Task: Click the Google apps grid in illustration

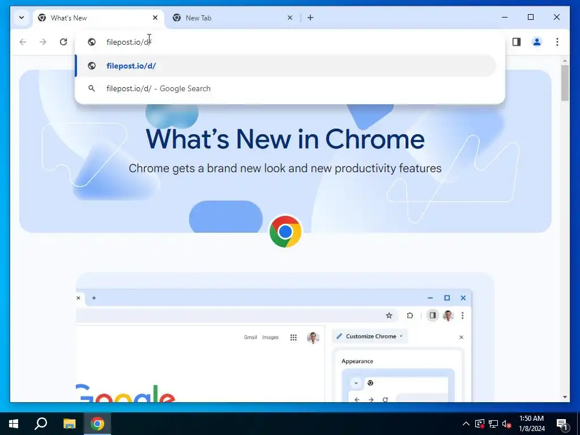Action: click(x=293, y=338)
